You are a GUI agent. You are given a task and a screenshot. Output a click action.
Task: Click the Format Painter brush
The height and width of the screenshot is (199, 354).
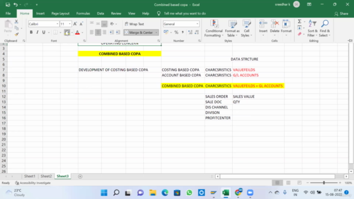pos(16,34)
